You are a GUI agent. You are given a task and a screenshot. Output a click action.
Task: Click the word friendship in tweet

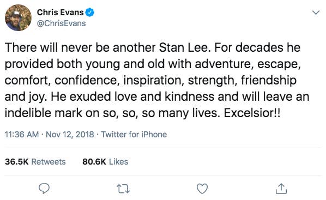tap(269, 81)
